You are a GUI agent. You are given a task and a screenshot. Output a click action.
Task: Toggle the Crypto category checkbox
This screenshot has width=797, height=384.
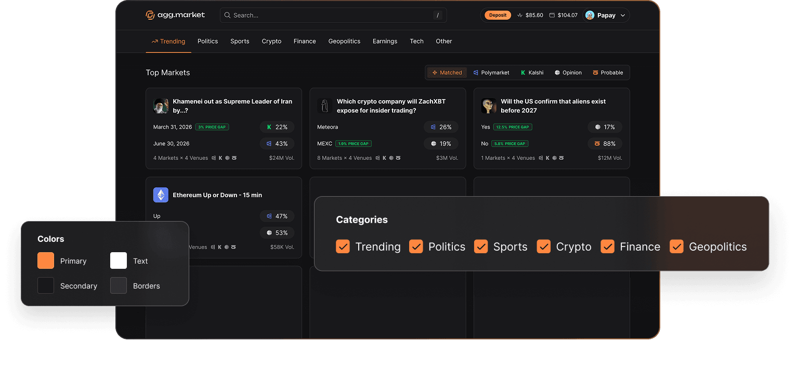point(544,246)
